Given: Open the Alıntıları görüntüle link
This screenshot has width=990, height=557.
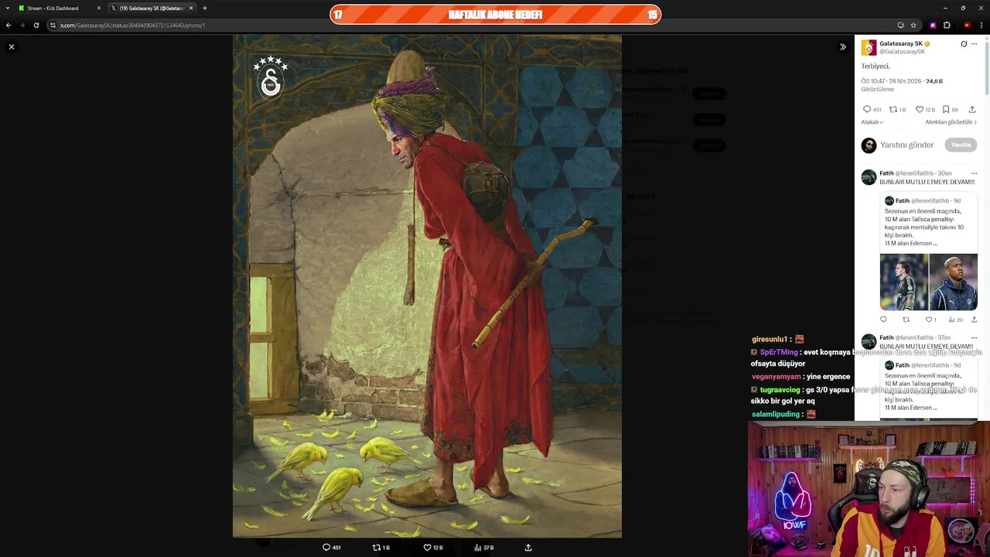Looking at the screenshot, I should coord(951,122).
